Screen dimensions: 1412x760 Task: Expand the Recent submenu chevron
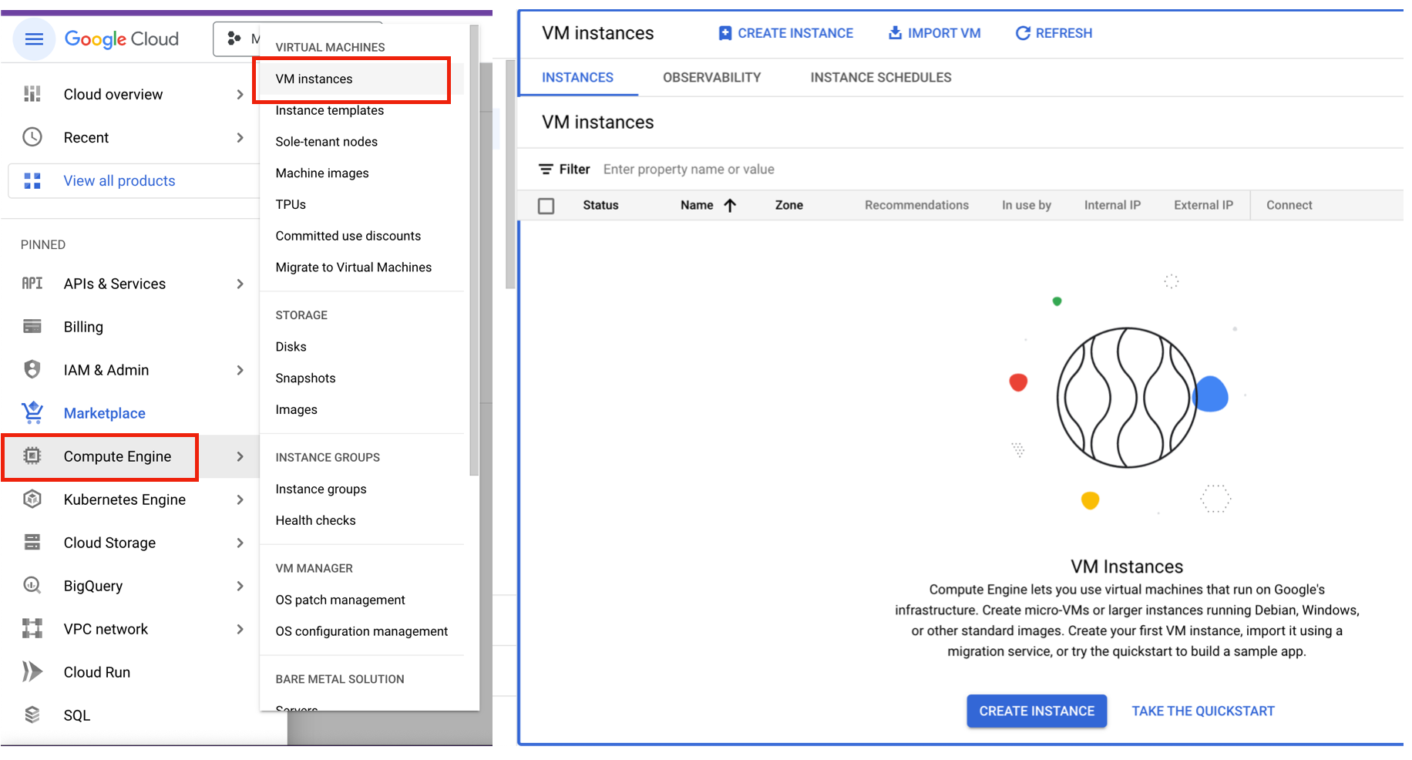tap(240, 137)
